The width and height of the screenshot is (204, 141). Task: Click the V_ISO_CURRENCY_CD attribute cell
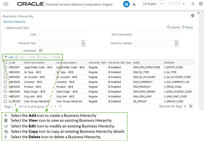177,82
